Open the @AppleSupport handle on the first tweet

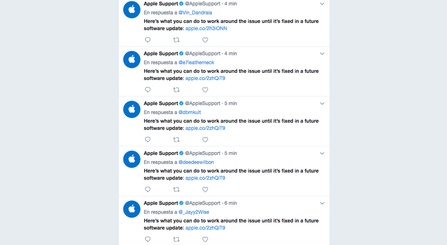(x=203, y=4)
